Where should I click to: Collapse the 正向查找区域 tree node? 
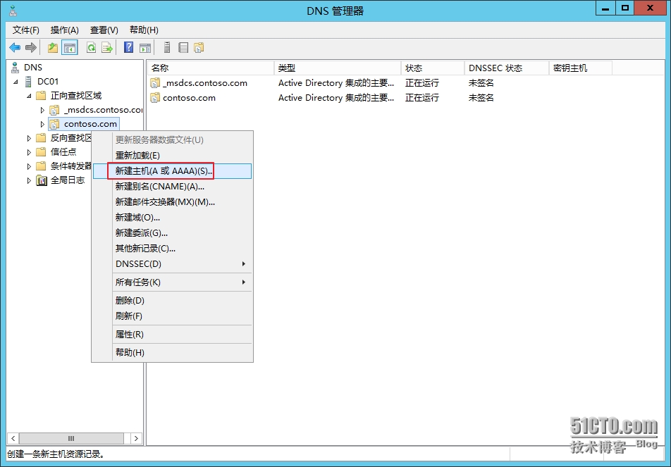coord(29,96)
